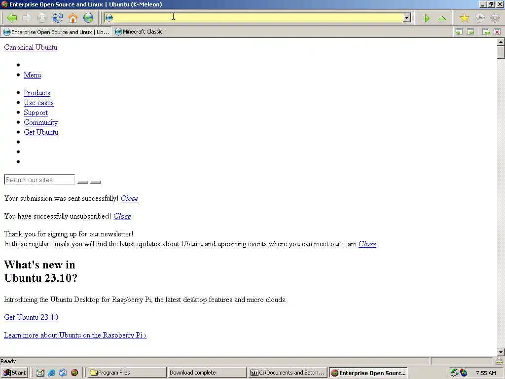Viewport: 505px width, 379px height.
Task: Click into the Search our sites field
Action: point(39,180)
